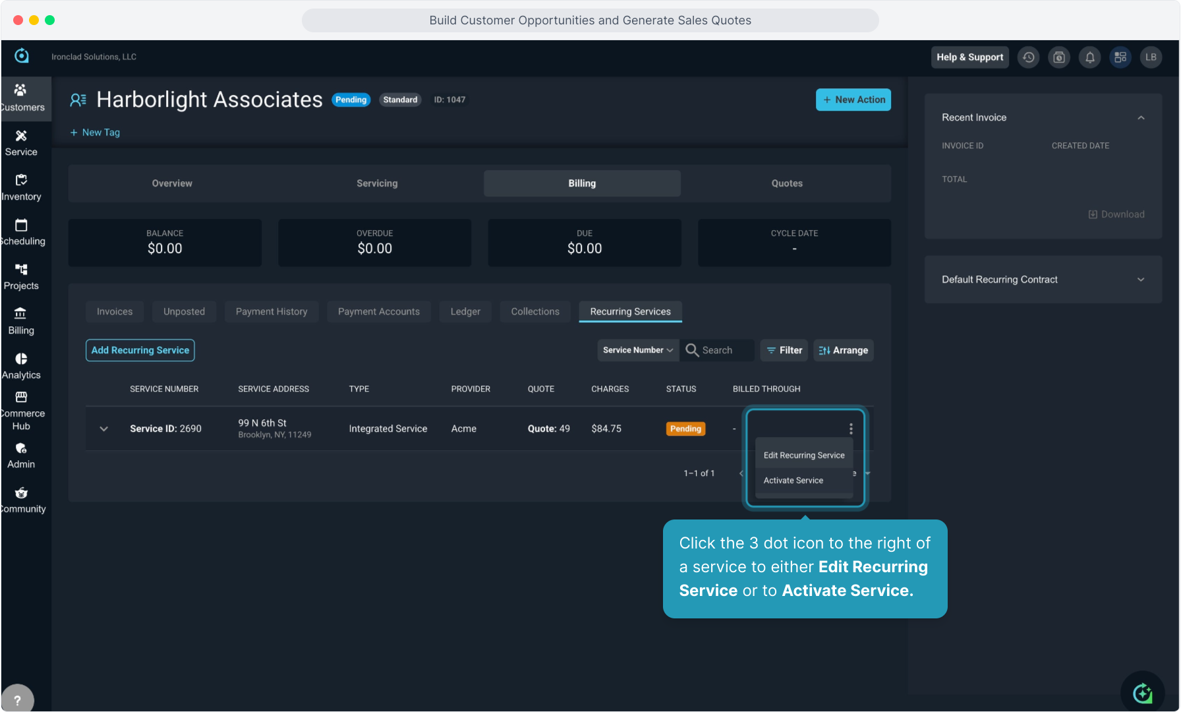Open the history clock icon
1181x712 pixels.
tap(1028, 57)
